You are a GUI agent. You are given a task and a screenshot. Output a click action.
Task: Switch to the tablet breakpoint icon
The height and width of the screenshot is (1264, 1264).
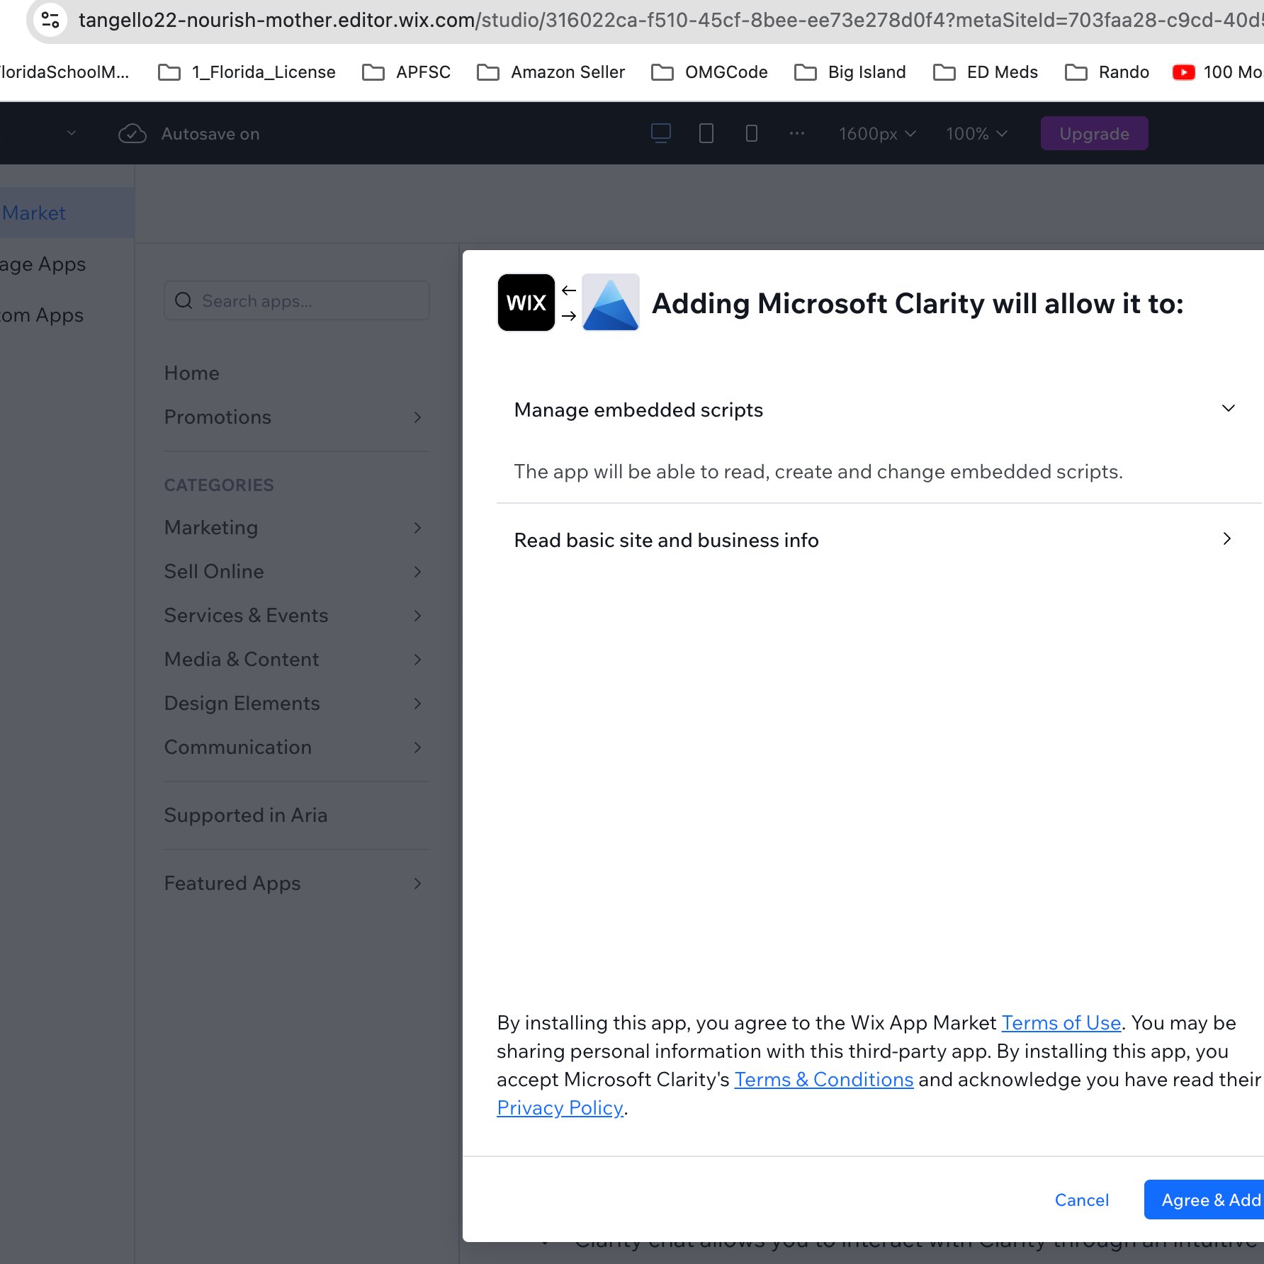click(x=706, y=133)
